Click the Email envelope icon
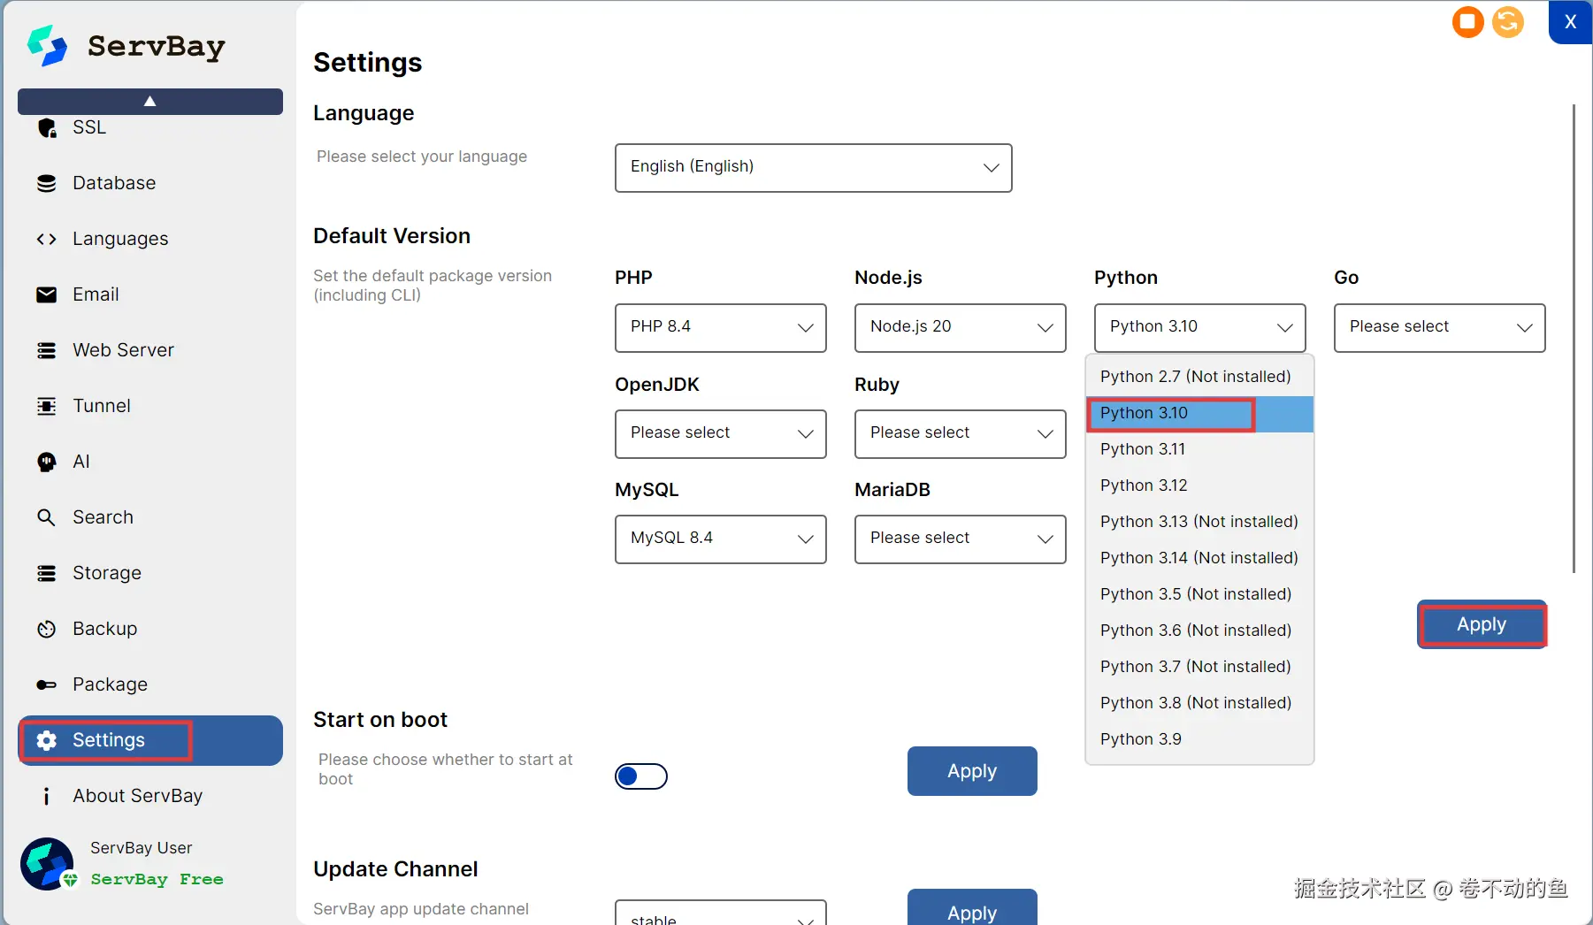 [47, 294]
